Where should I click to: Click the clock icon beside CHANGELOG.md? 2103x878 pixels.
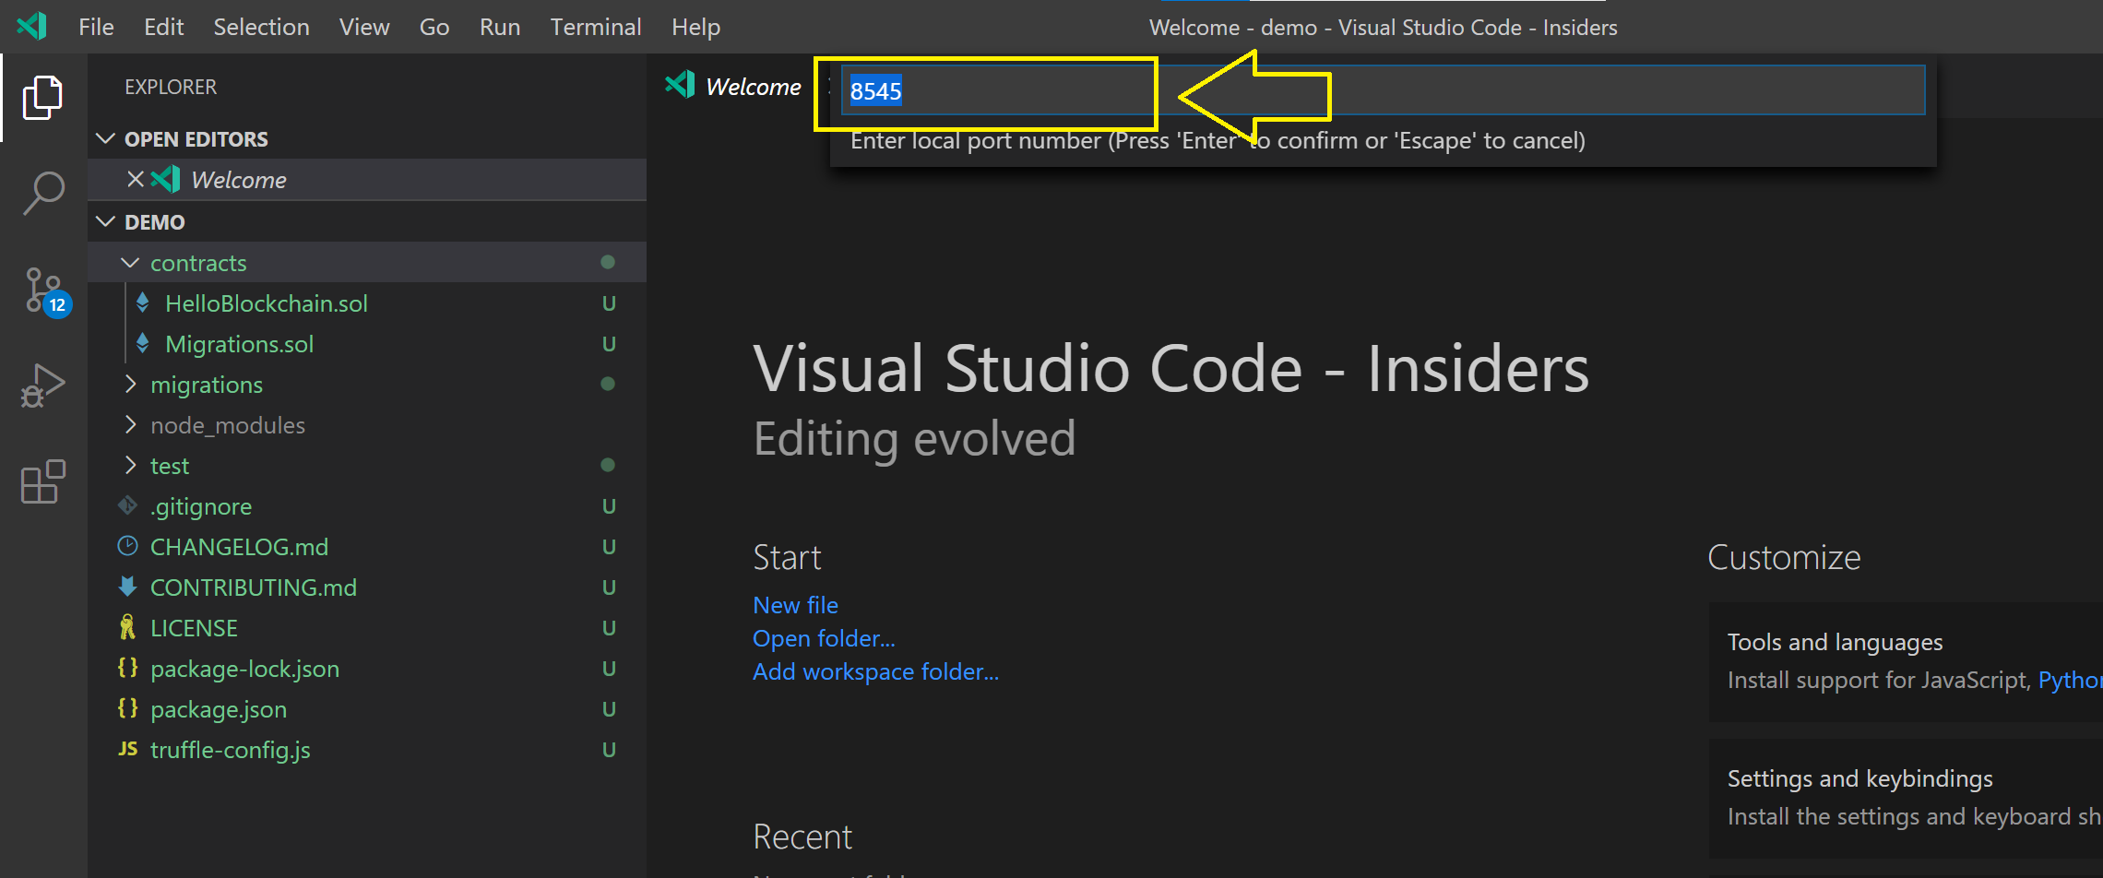click(x=127, y=546)
